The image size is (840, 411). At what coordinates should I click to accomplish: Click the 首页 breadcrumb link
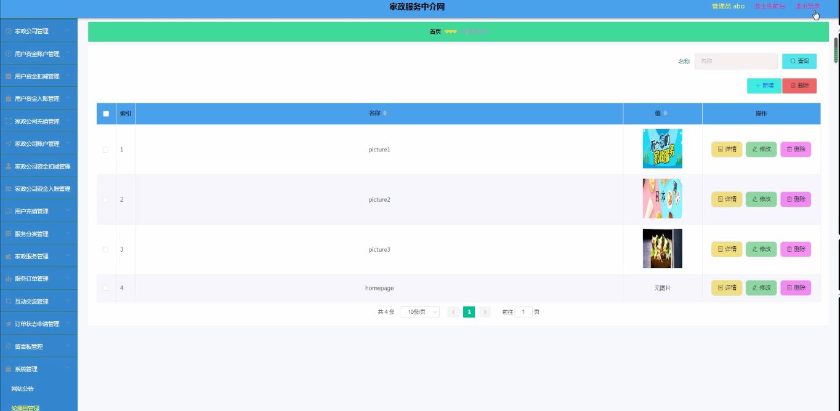[x=435, y=31]
